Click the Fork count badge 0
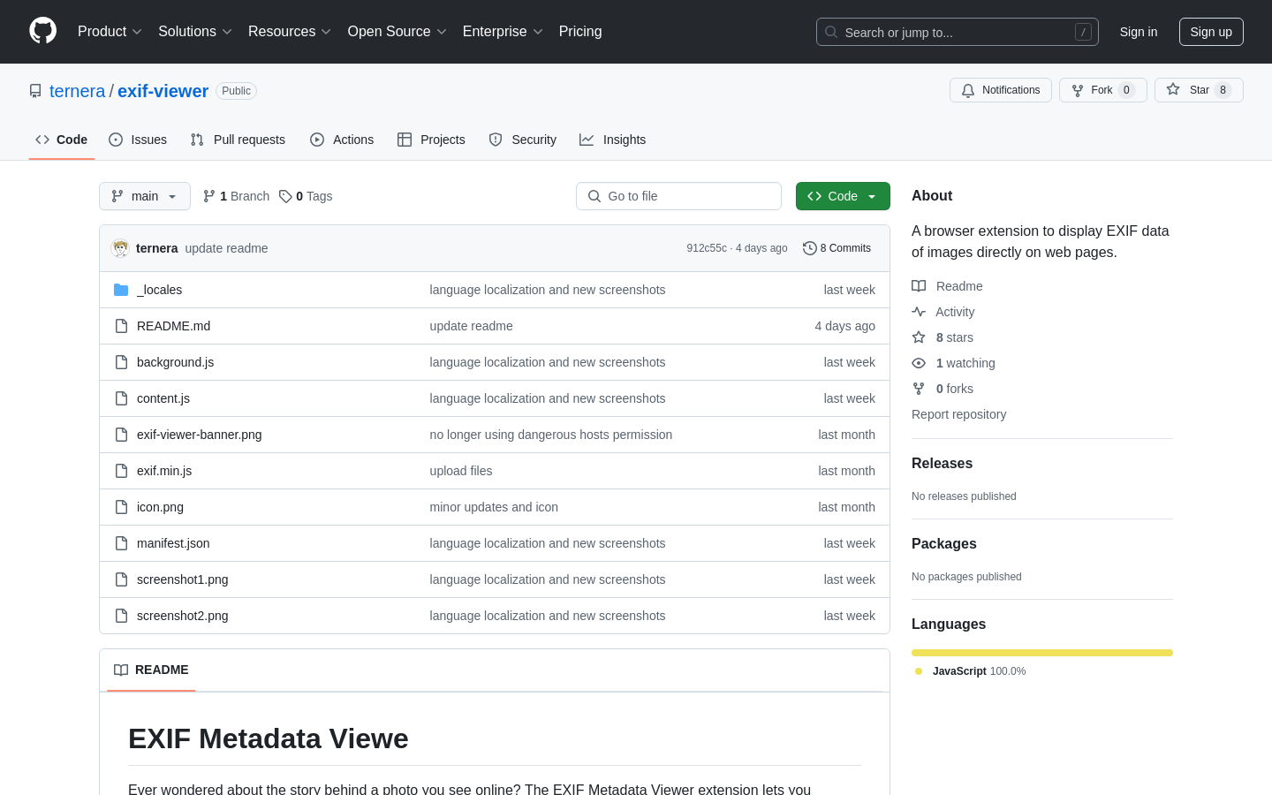Image resolution: width=1272 pixels, height=795 pixels. point(1126,90)
